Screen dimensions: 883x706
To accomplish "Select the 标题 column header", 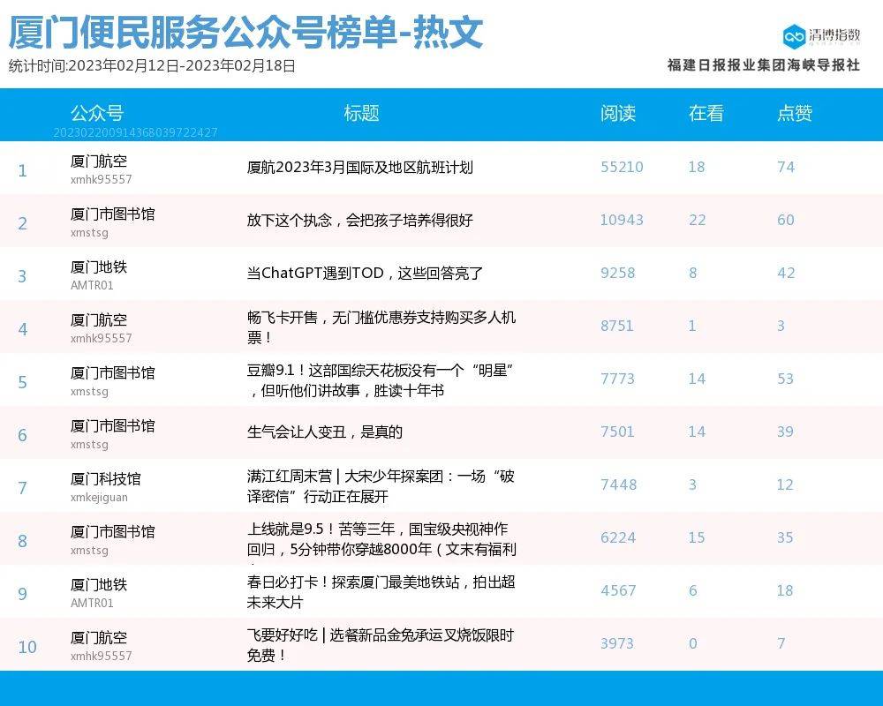I will (361, 113).
